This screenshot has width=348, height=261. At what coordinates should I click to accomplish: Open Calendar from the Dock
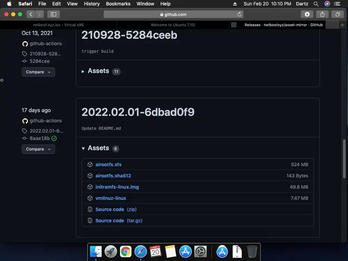pos(155,252)
